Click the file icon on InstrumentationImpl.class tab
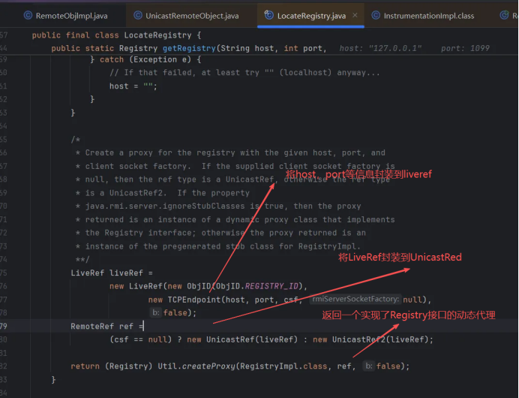519x398 pixels. (x=374, y=16)
